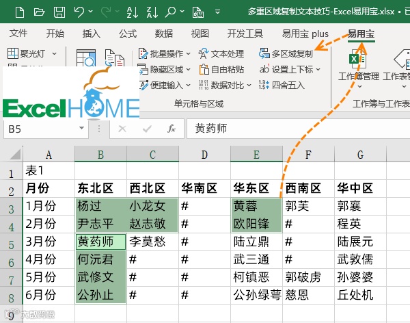Image resolution: width=410 pixels, height=323 pixels.
Task: Select column B header
Action: click(100, 154)
